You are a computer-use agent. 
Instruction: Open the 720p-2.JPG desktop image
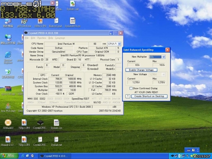coord(24,141)
